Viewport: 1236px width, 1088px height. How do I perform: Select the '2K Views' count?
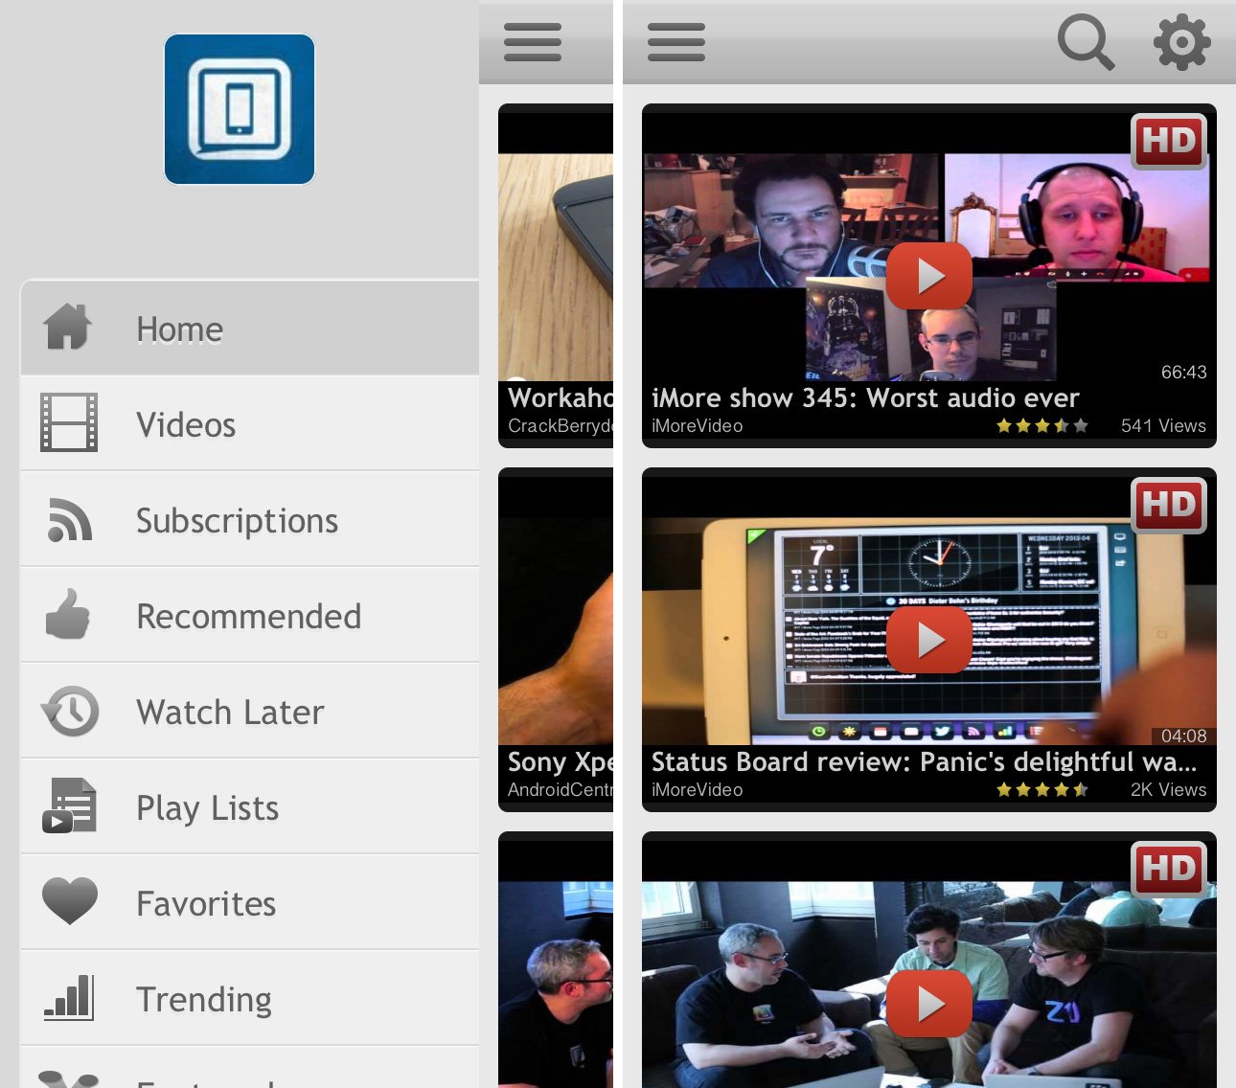pos(1168,790)
